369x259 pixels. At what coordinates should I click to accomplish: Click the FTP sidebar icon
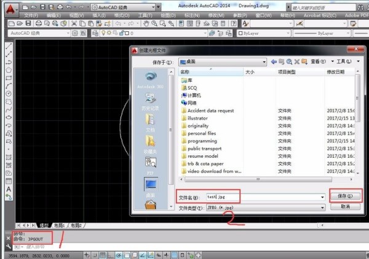(151, 164)
